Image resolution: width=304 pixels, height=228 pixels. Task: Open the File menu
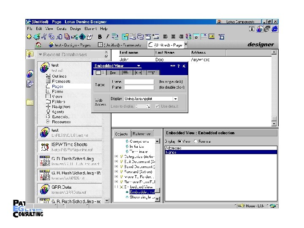coord(30,29)
